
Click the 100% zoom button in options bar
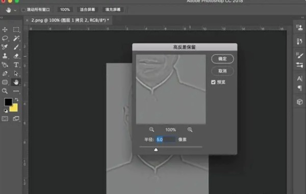click(x=65, y=10)
